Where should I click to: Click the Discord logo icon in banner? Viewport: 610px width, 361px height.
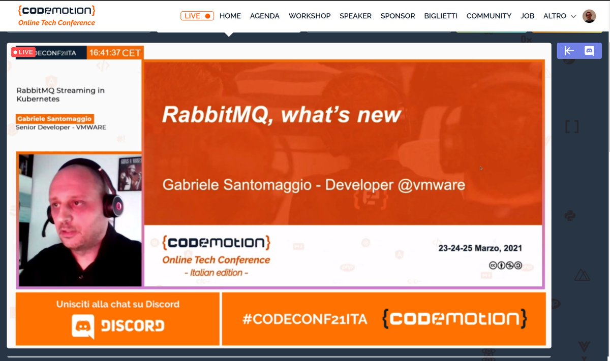pyautogui.click(x=83, y=326)
